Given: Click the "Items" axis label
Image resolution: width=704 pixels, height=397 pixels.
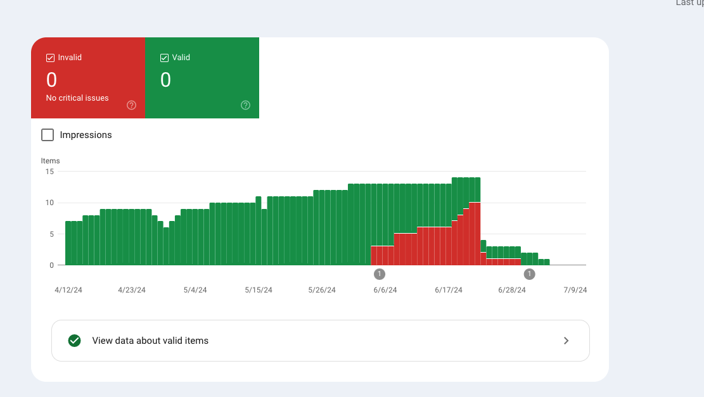Looking at the screenshot, I should 50,161.
